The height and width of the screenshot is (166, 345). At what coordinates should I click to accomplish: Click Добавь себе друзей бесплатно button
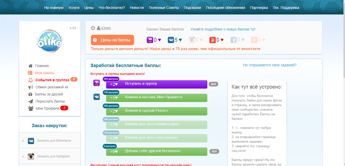point(157,152)
